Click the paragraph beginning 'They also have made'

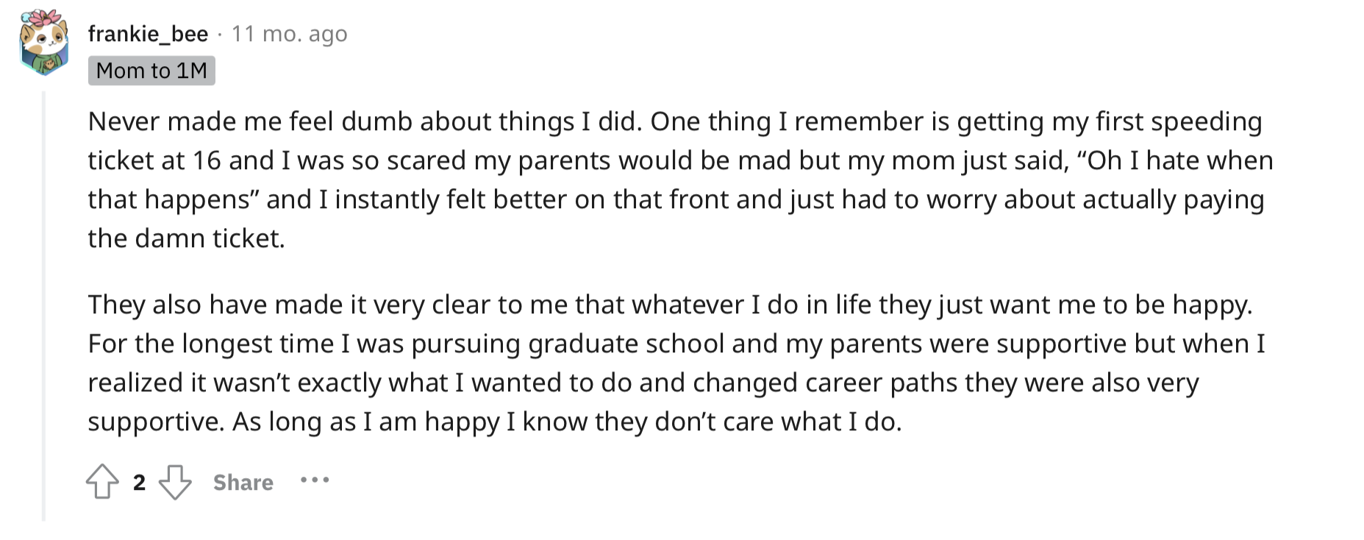676,363
